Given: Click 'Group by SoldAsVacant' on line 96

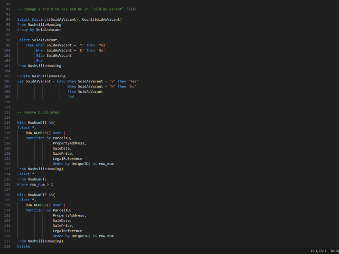Looking at the screenshot, I should (39, 30).
